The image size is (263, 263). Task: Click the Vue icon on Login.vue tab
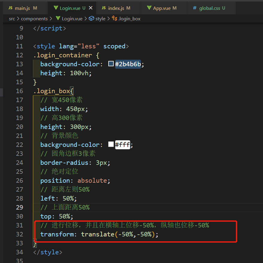pyautogui.click(x=56, y=8)
